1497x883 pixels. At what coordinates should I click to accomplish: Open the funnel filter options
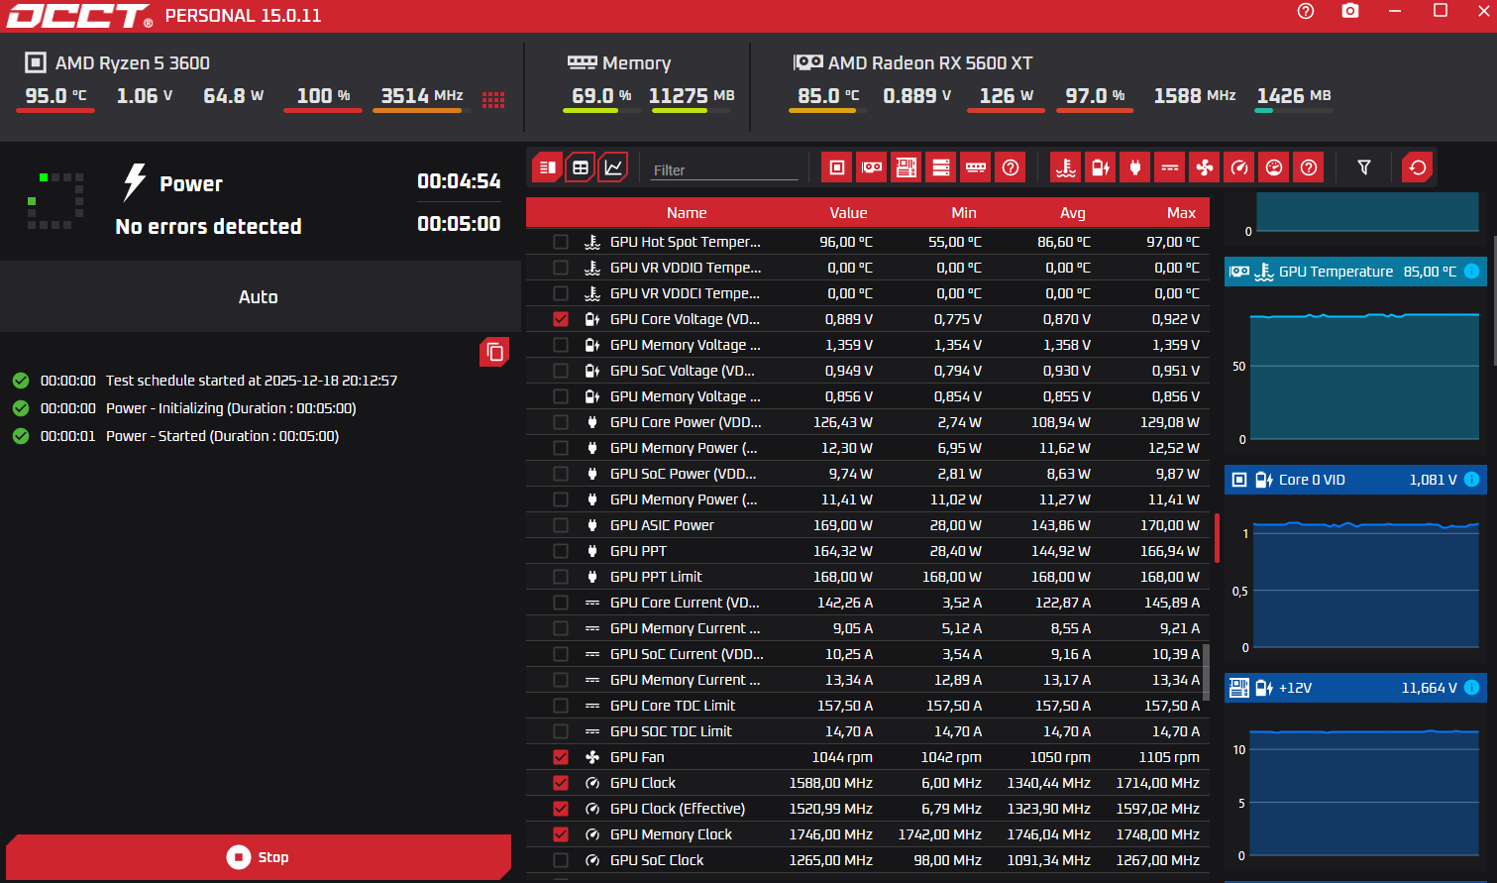(x=1364, y=168)
